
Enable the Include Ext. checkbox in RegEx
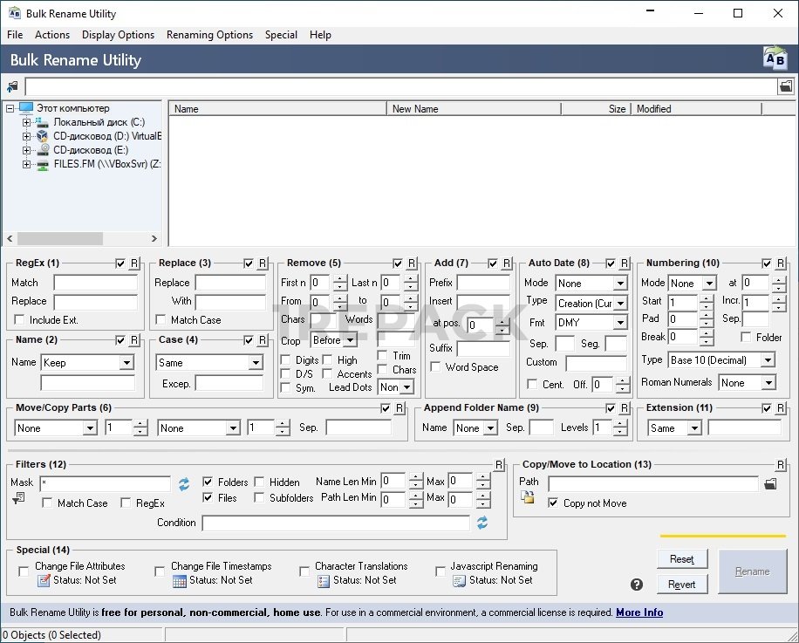[x=20, y=320]
